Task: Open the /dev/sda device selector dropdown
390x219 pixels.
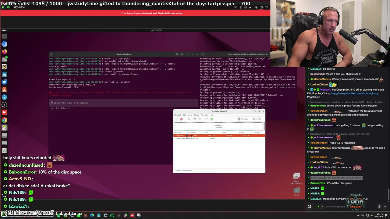Action: point(251,119)
